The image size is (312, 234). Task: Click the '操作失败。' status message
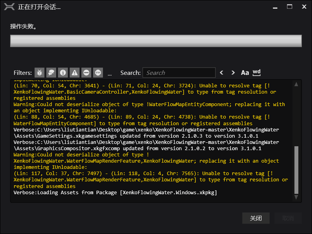[x=23, y=26]
